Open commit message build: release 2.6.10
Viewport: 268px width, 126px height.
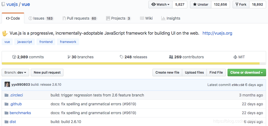[x=46, y=85]
